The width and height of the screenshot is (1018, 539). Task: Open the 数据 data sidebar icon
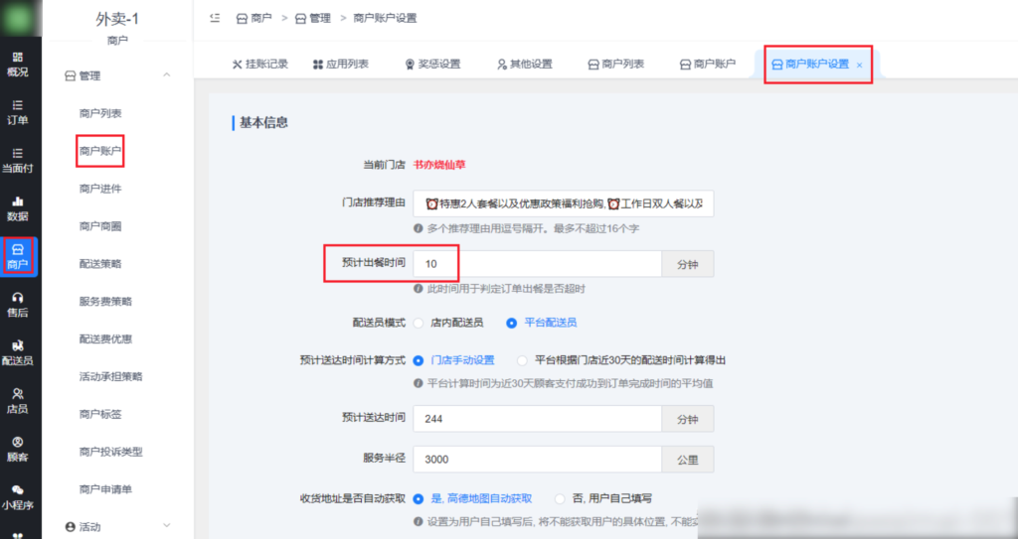coord(18,208)
